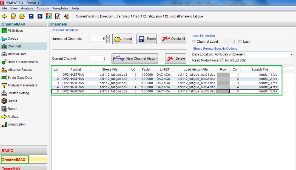The image size is (296, 170).
Task: Click Scratch File column header
Action: coord(260,69)
